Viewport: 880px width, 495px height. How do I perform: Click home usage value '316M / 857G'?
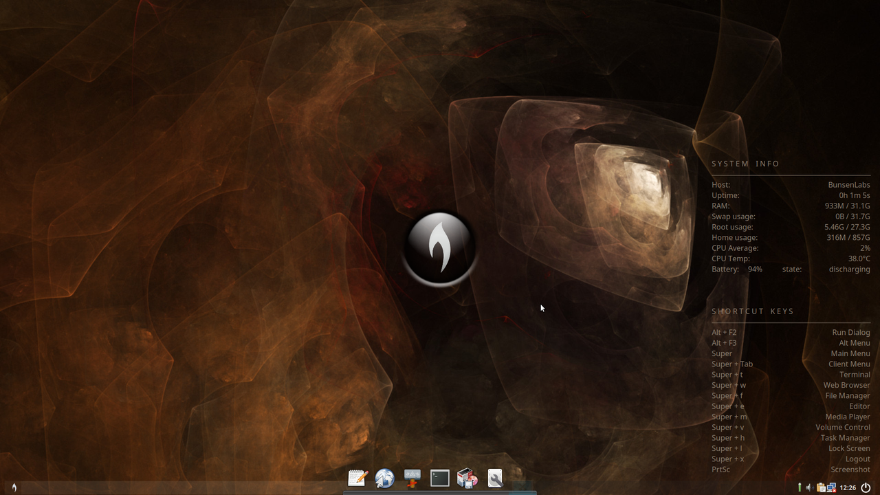(x=848, y=237)
